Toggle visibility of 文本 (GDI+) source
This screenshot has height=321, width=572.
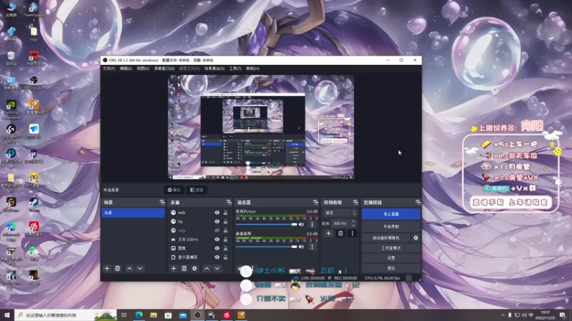click(x=217, y=240)
